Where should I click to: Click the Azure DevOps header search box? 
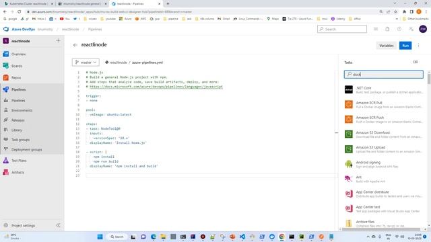coord(342,29)
